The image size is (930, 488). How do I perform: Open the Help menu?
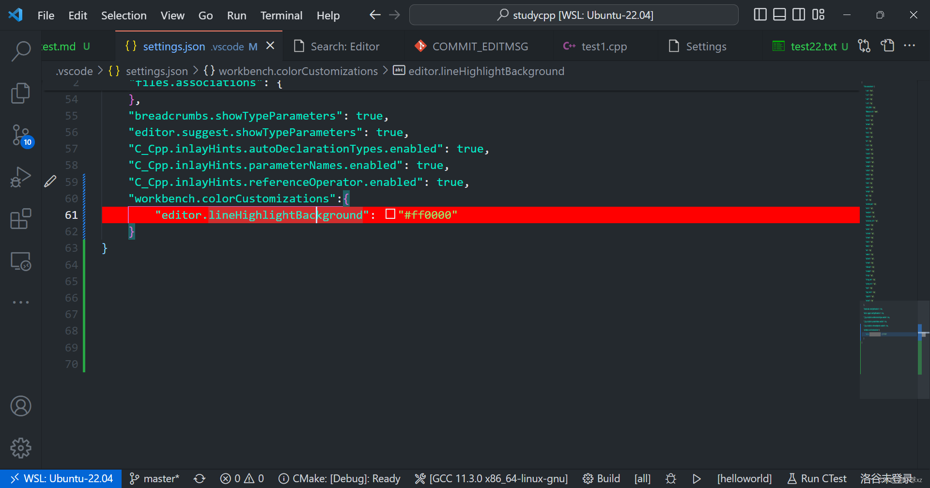pos(328,15)
